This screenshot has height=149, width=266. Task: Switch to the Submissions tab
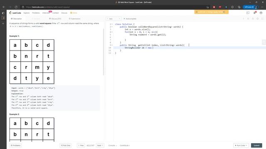[75, 19]
